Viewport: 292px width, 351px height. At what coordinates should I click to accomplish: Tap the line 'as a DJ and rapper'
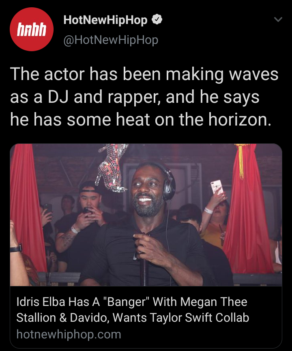click(135, 97)
